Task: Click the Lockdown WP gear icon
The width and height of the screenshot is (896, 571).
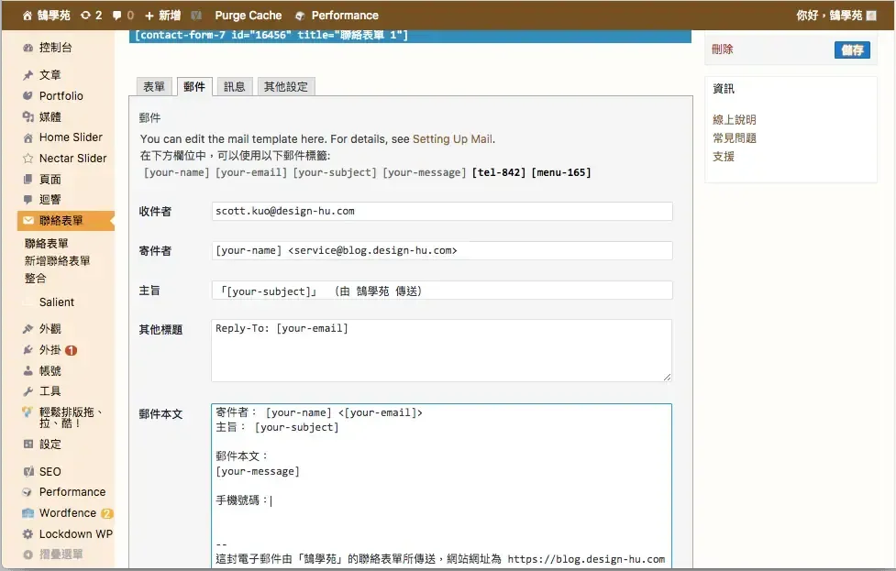Action: 28,534
